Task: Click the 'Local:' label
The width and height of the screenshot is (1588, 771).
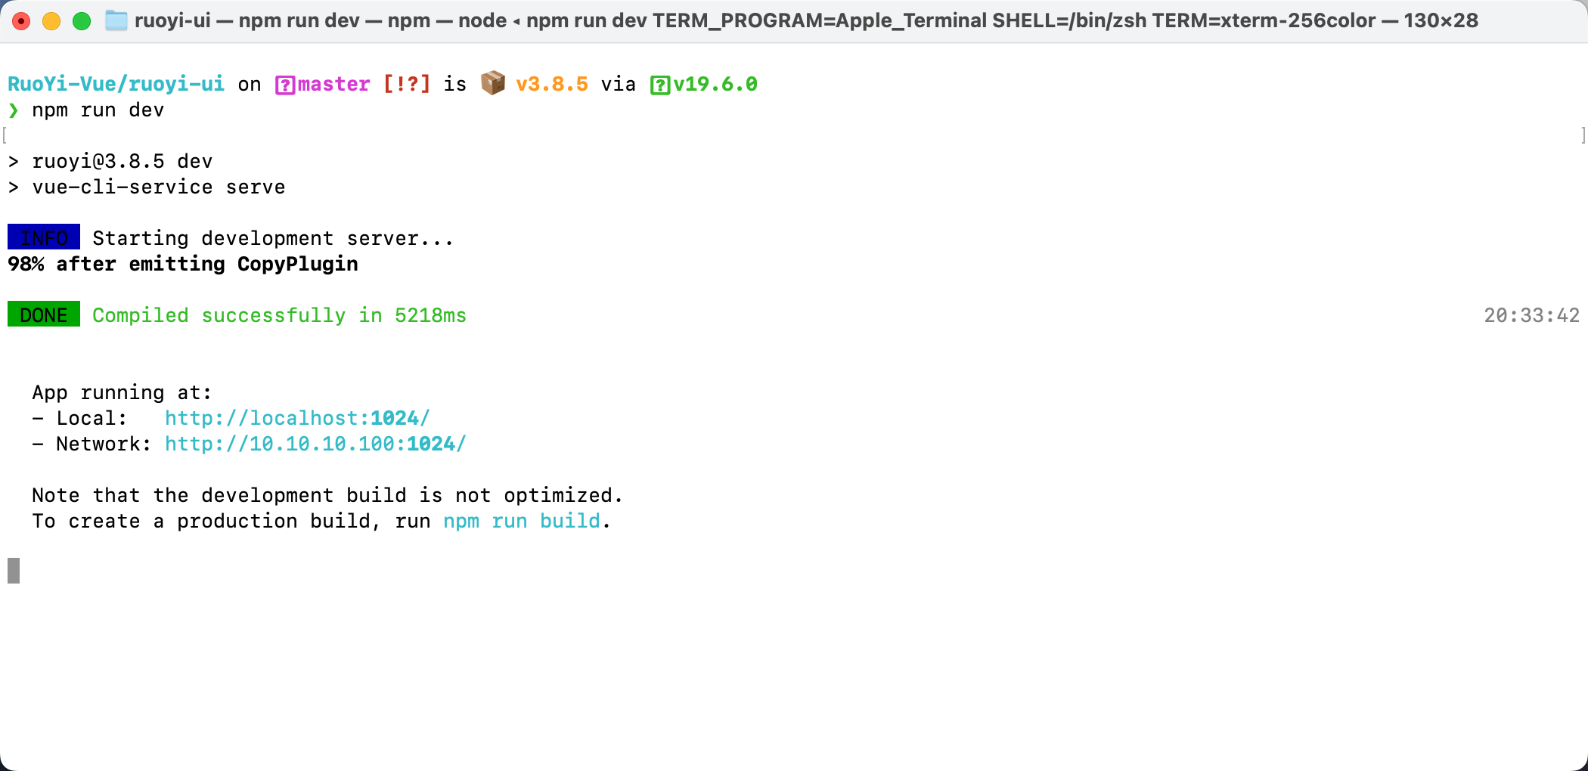Action: pos(91,418)
